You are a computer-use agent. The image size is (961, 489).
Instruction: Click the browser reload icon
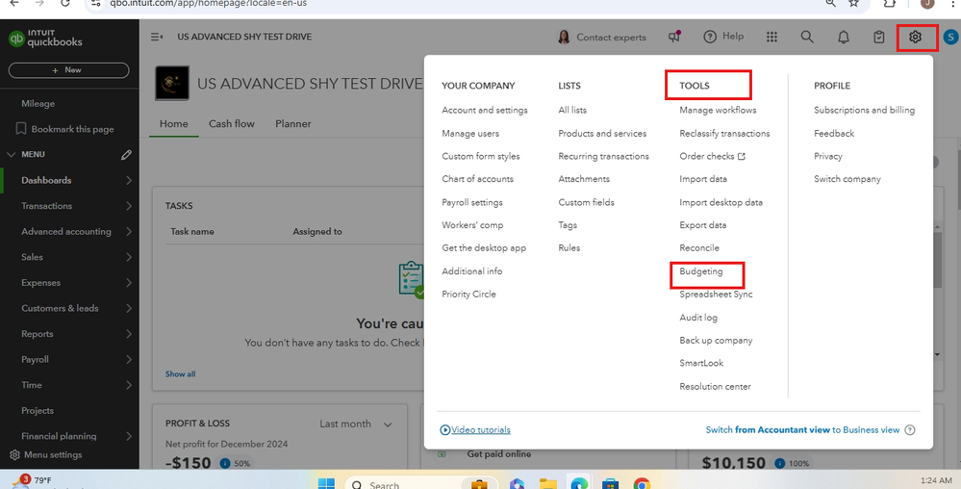[x=65, y=3]
